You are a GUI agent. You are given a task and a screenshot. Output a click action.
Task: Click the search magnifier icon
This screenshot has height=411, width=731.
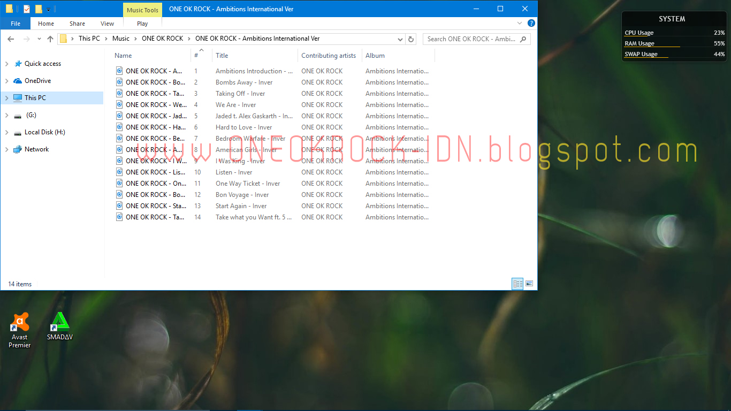523,39
